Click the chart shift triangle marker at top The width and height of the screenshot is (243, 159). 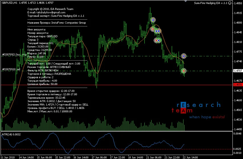(185, 1)
